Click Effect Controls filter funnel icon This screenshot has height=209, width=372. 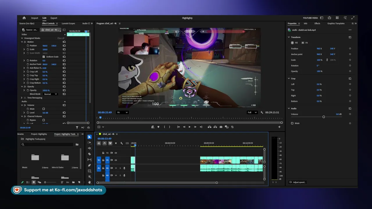coord(77,127)
